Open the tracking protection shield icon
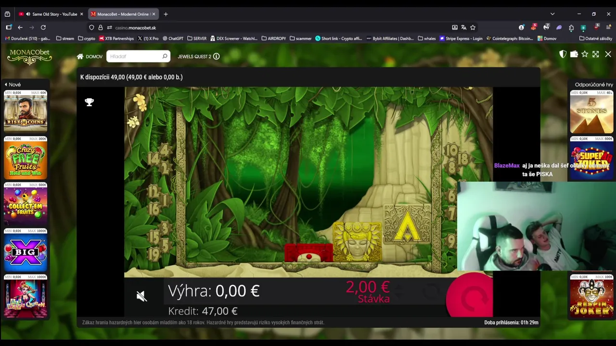 (91, 27)
